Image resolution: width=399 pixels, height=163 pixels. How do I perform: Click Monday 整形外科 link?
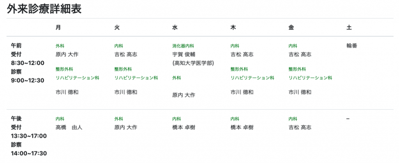[64, 69]
